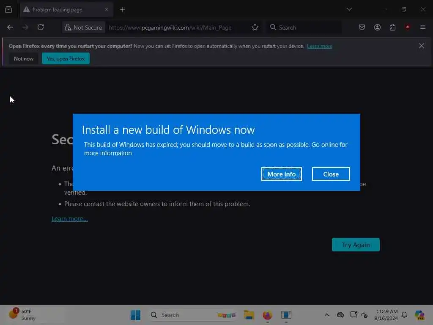
Task: Dismiss the Firefox startup notification bar
Action: (x=422, y=46)
